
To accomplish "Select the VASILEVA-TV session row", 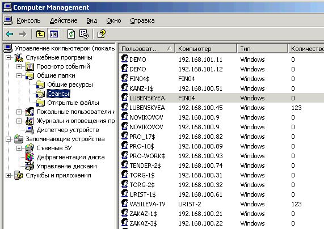I will coord(221,204).
